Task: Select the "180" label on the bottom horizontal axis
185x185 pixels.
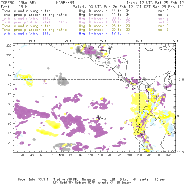Action: click(x=100, y=155)
